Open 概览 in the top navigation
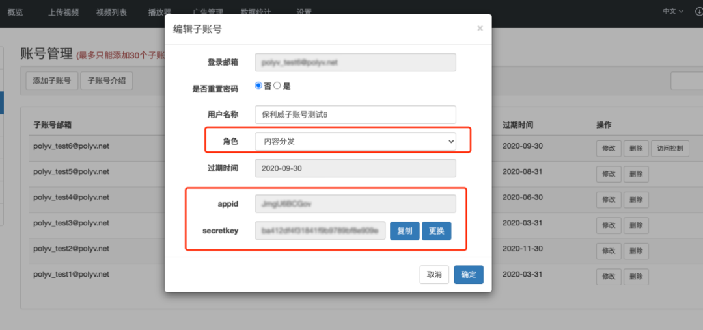 (x=15, y=12)
